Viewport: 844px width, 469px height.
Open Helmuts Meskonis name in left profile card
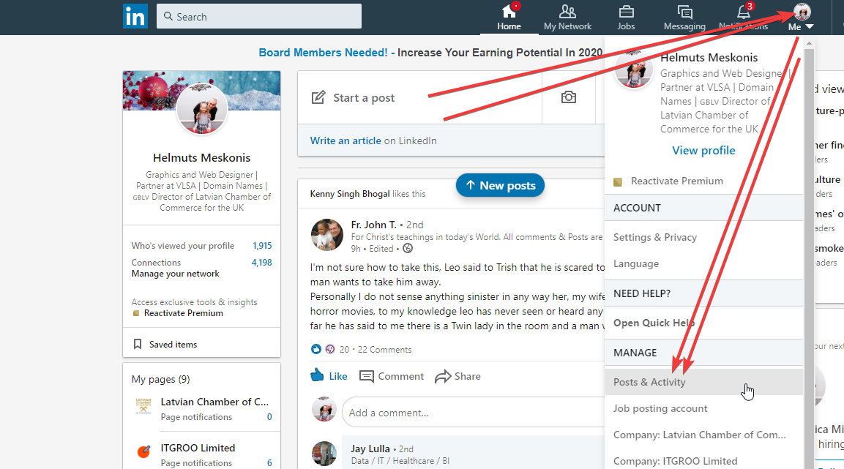(202, 157)
